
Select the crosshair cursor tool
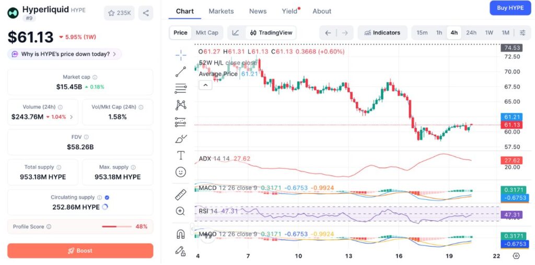pos(181,55)
